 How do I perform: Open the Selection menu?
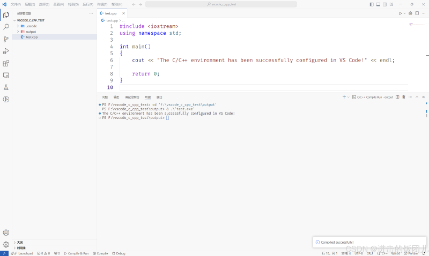tap(44, 4)
